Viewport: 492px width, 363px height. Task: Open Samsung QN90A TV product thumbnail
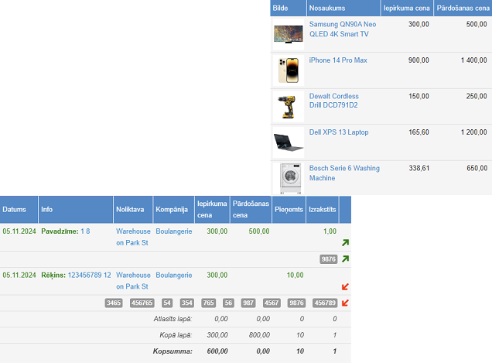pyautogui.click(x=289, y=34)
